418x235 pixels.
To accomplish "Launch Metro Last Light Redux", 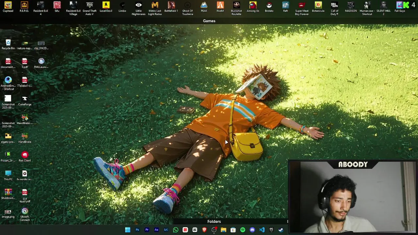I will coord(155,8).
